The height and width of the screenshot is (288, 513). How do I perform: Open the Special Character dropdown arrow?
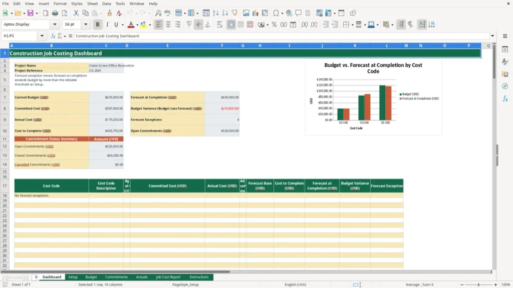pyautogui.click(x=282, y=13)
